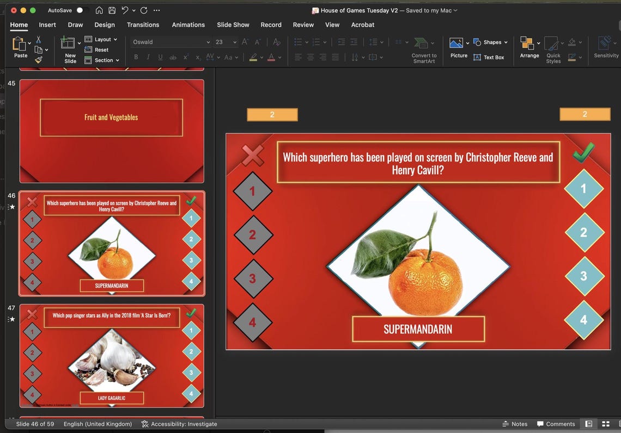Screen dimensions: 621x433
Task: Switch to Slide Sorter view in status bar
Action: 605,424
